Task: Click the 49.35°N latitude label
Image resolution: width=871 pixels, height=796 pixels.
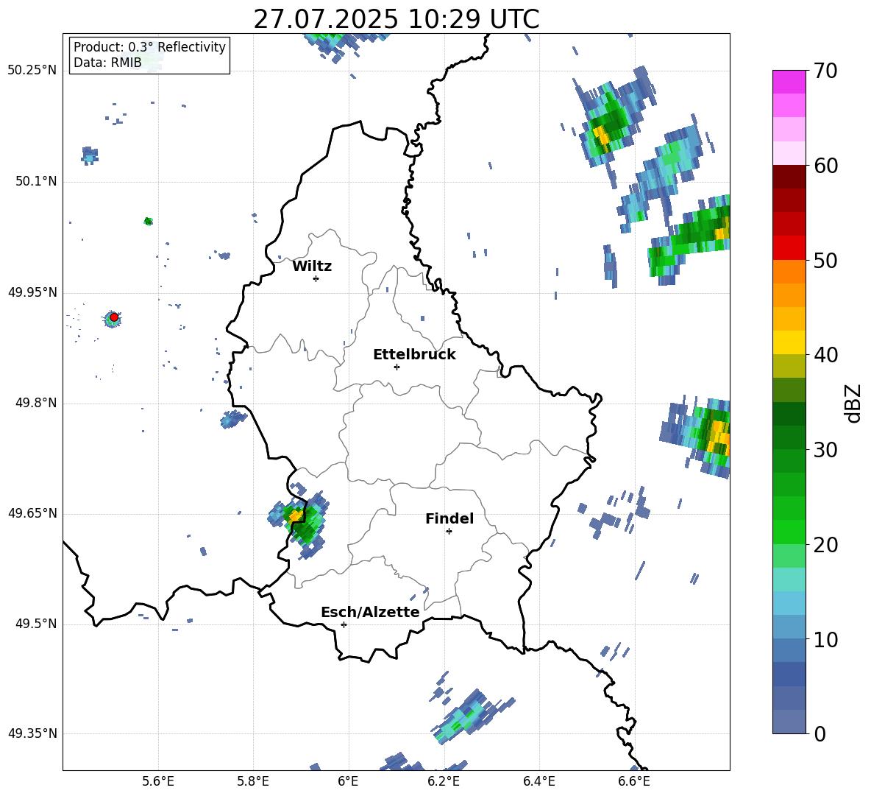Action: click(32, 733)
